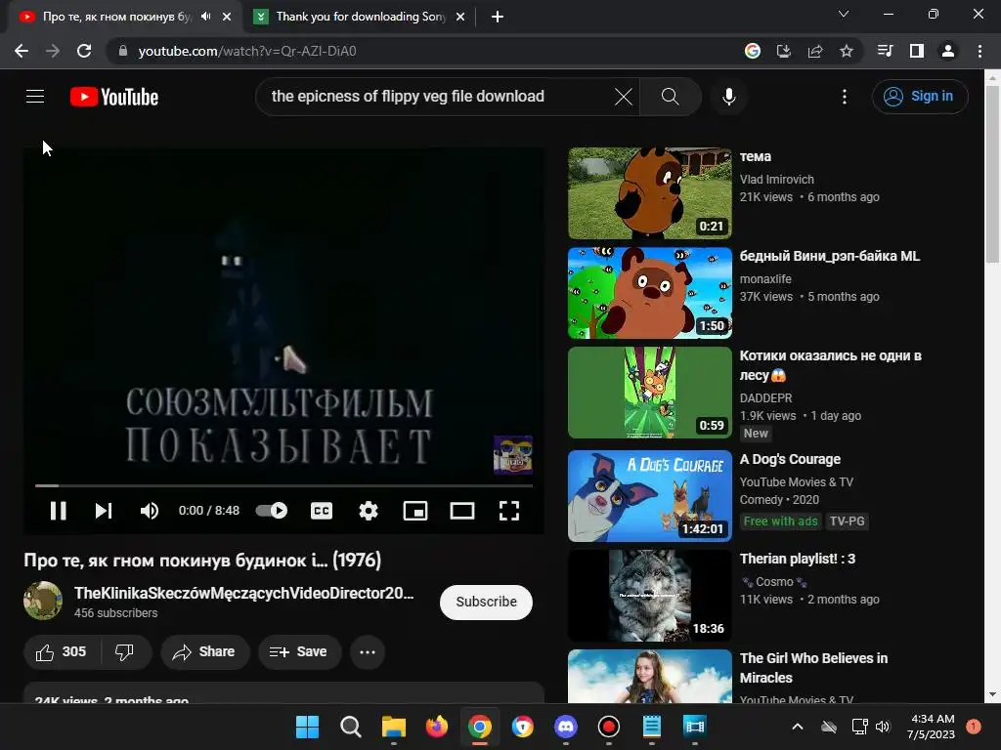Open Chrome profile menu
Screen dimensions: 1001x750
coord(948,51)
